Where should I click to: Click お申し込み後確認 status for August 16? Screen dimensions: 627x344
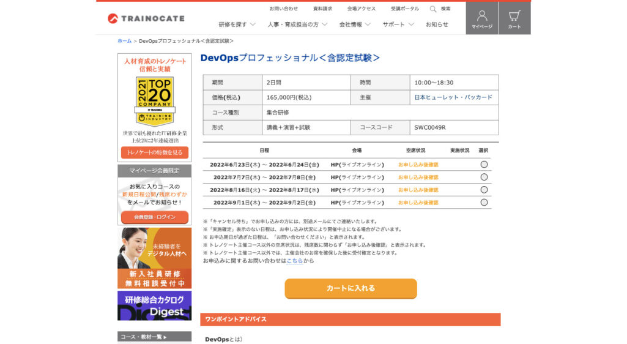tap(418, 190)
